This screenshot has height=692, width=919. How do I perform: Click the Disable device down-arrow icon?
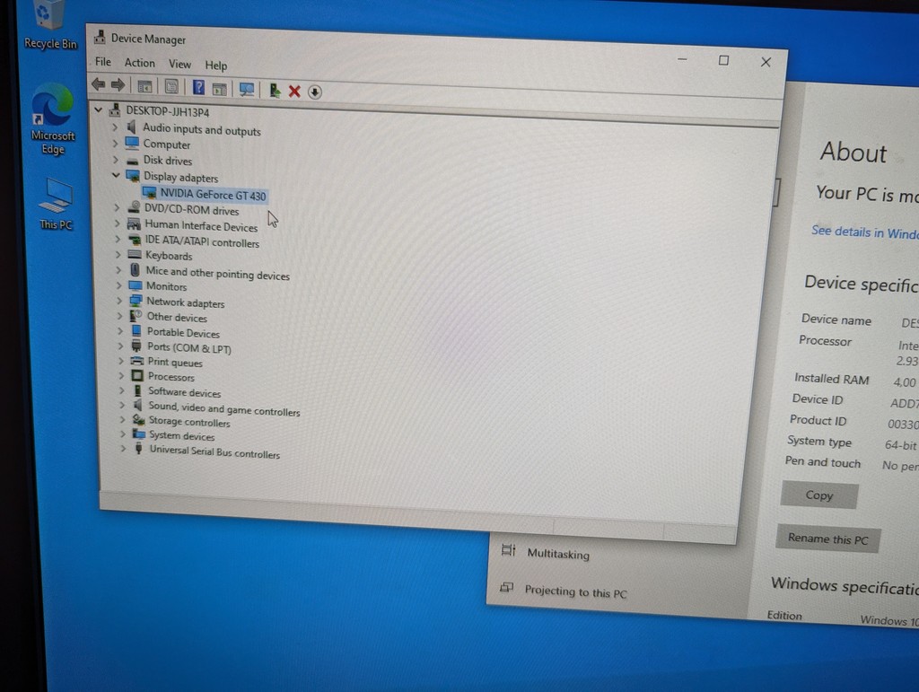(315, 92)
